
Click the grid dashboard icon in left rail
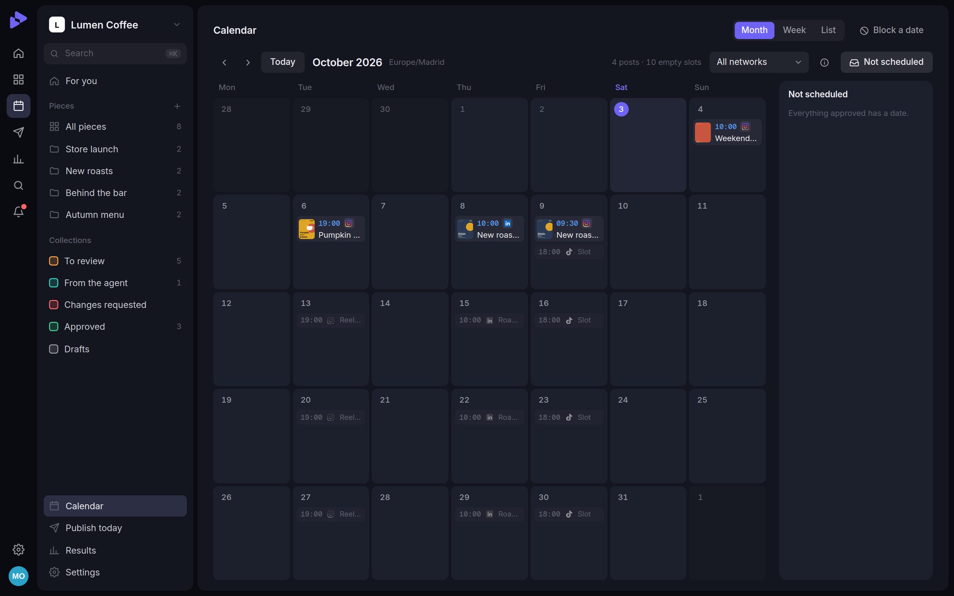18,79
